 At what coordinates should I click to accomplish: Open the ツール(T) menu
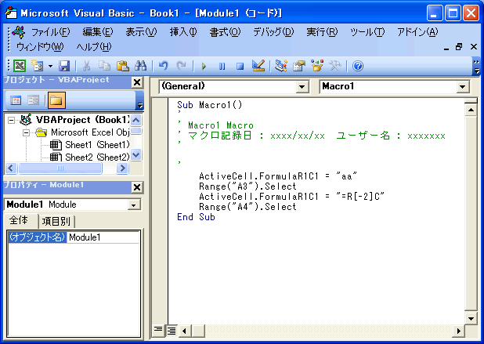pyautogui.click(x=367, y=32)
